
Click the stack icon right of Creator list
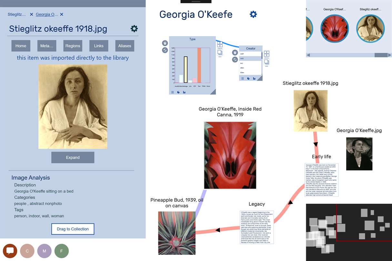point(266,62)
